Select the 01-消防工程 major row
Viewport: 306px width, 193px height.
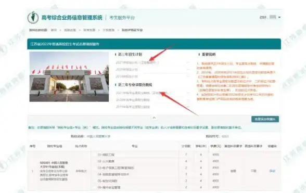(135, 155)
